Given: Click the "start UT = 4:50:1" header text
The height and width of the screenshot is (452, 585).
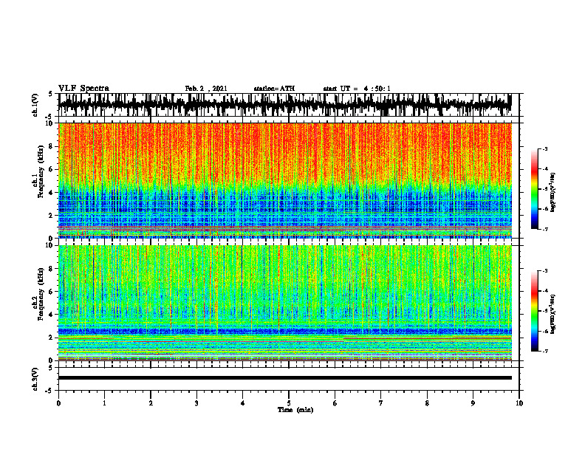Looking at the screenshot, I should [x=357, y=89].
